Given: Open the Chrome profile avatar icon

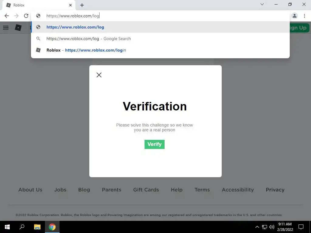Looking at the screenshot, I should [x=295, y=16].
